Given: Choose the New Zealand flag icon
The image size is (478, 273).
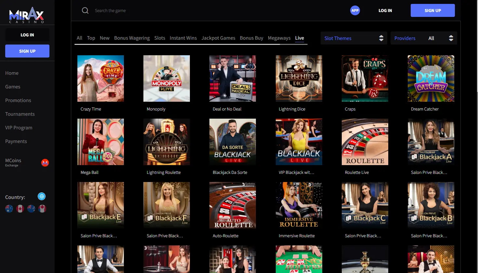Looking at the screenshot, I should pyautogui.click(x=31, y=208).
